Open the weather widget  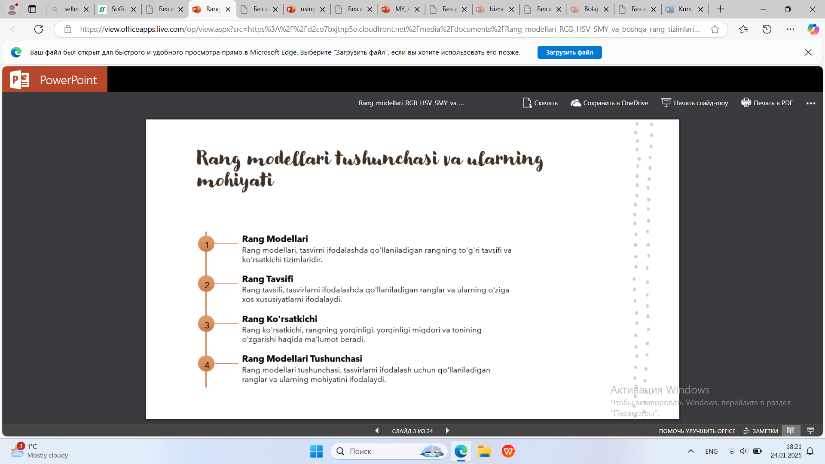click(x=40, y=451)
